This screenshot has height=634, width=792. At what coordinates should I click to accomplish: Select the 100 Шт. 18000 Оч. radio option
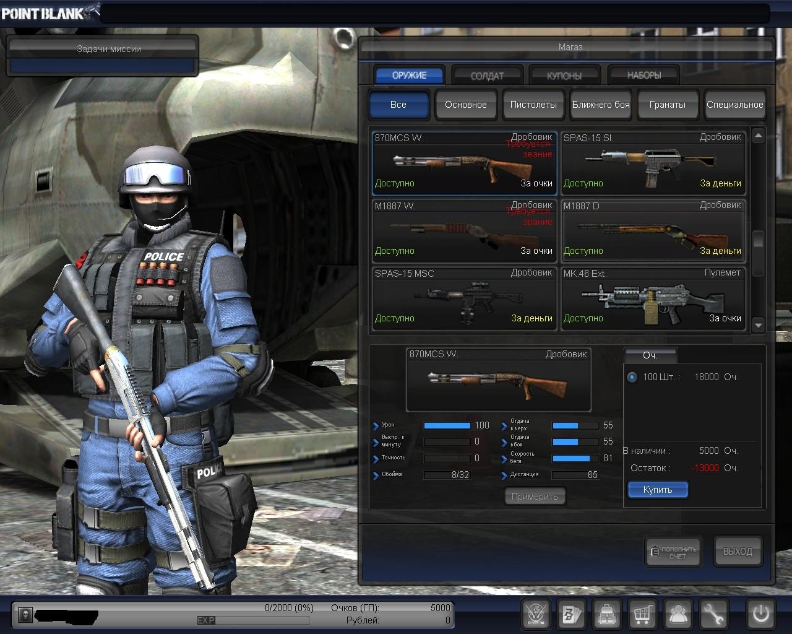(x=632, y=377)
